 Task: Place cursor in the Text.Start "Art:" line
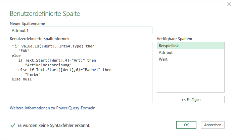coord(57,60)
